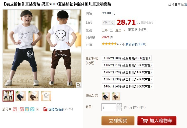Decrease quantity with the down arrow

119,109
